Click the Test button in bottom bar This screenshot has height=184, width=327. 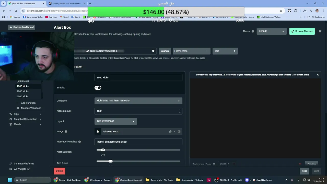pos(304,171)
